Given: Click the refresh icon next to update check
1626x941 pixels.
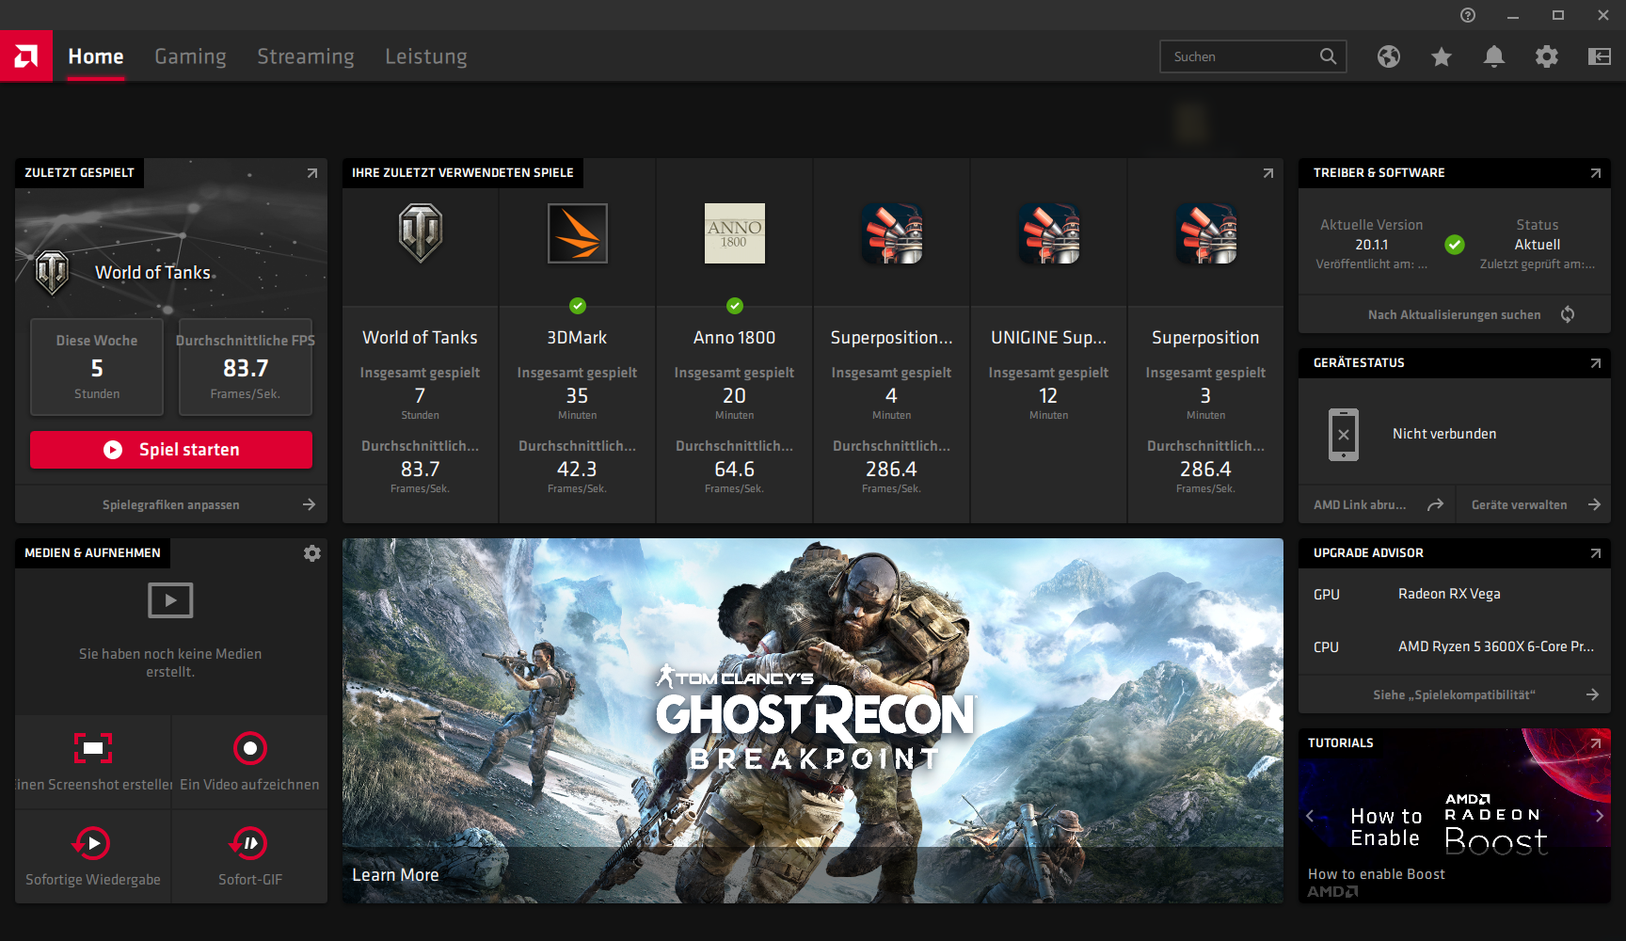Looking at the screenshot, I should pyautogui.click(x=1568, y=314).
